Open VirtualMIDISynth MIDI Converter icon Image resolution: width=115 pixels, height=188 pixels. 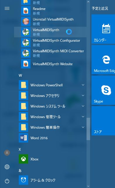[26, 53]
